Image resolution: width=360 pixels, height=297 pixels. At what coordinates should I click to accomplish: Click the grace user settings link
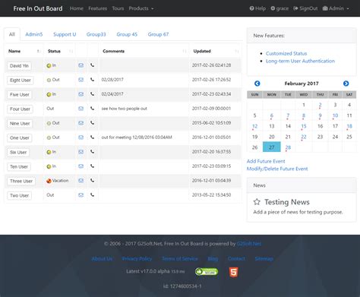click(x=279, y=8)
